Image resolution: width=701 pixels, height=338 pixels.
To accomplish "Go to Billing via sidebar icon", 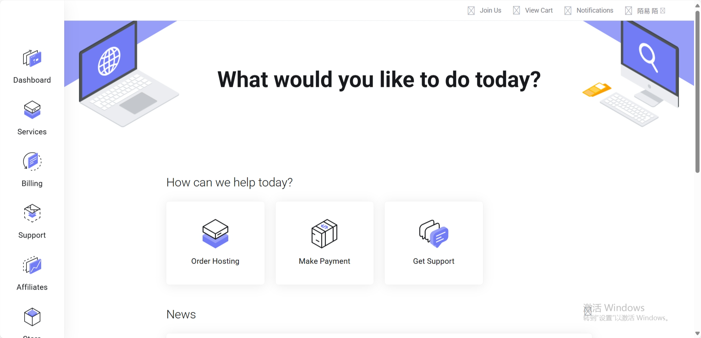I will (x=32, y=162).
